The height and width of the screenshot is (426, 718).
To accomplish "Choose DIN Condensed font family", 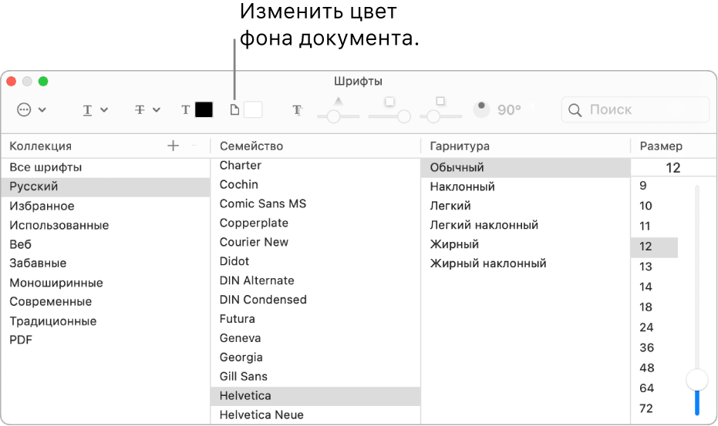I will pyautogui.click(x=315, y=300).
